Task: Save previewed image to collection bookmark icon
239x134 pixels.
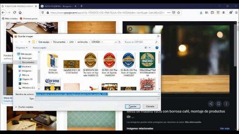Action: click(x=218, y=104)
